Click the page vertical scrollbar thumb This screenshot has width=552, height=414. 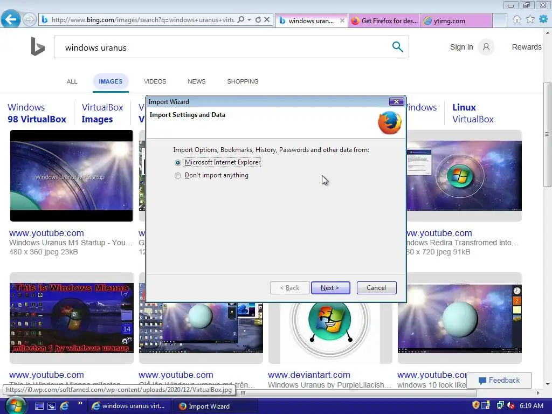[548, 134]
